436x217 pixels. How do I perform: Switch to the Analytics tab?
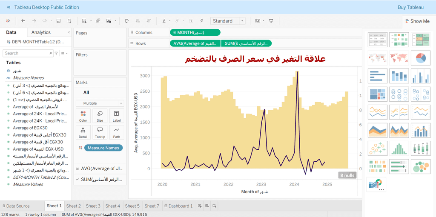click(41, 32)
